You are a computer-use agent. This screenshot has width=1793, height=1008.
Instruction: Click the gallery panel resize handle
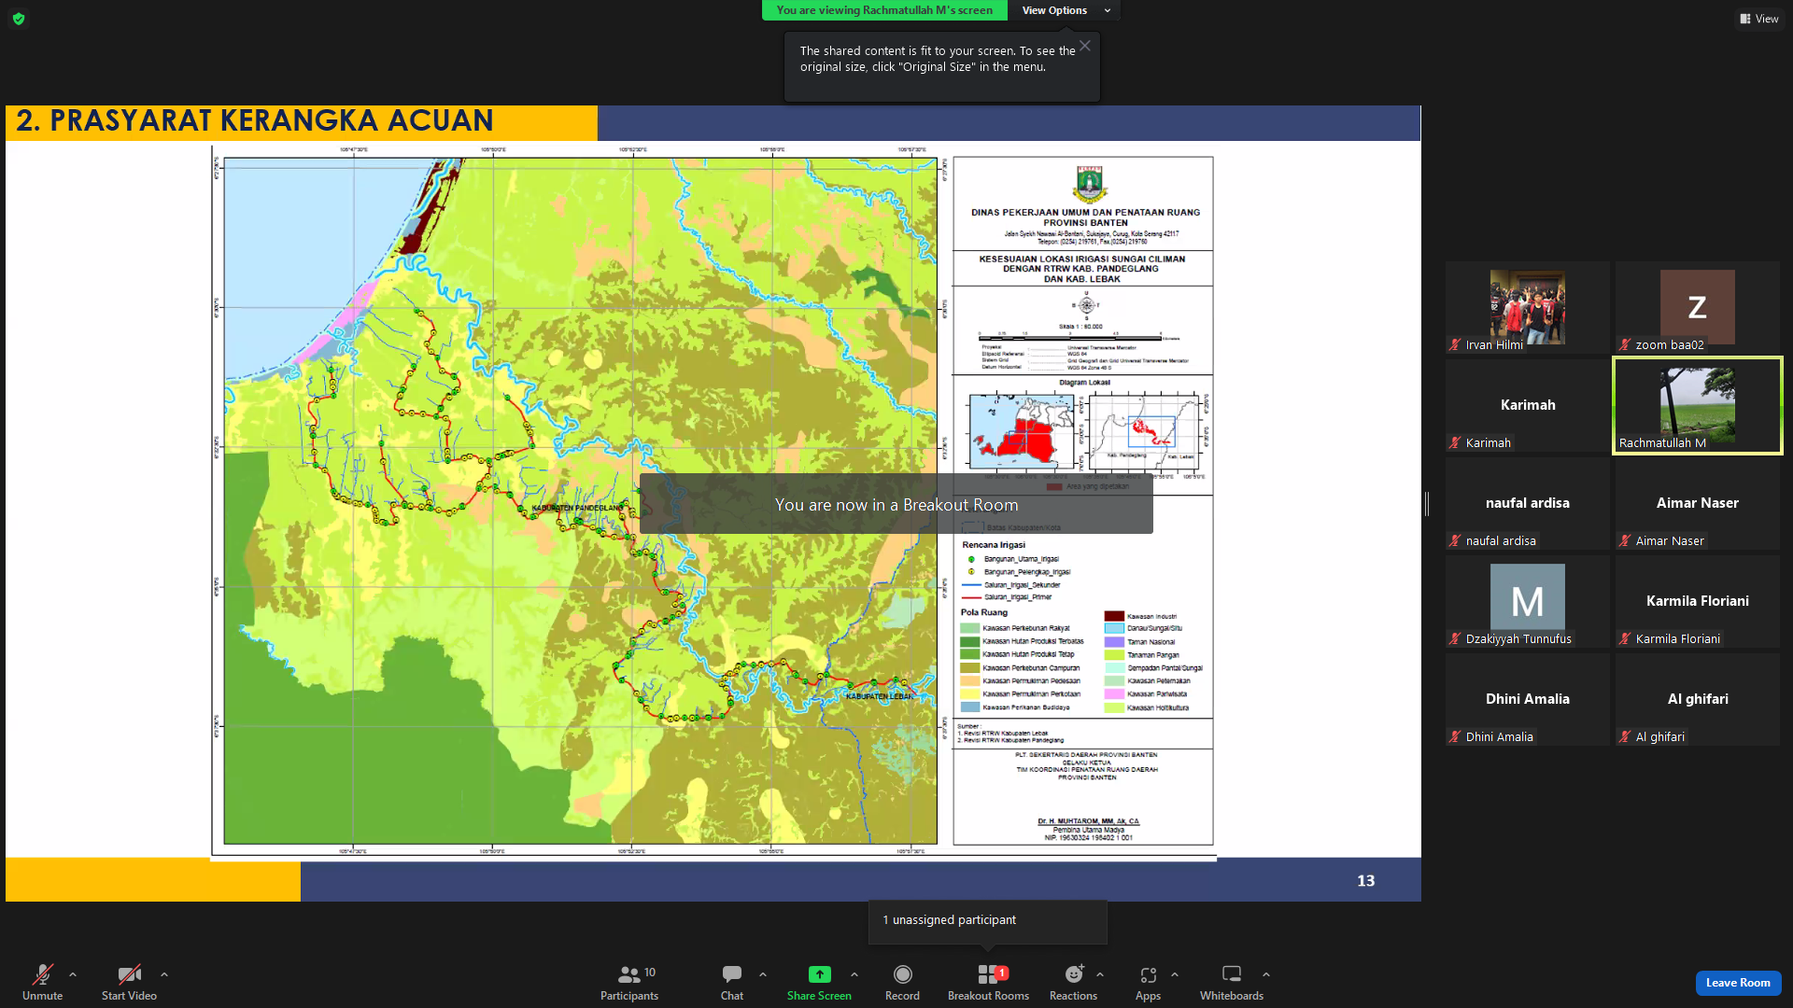pos(1427,504)
